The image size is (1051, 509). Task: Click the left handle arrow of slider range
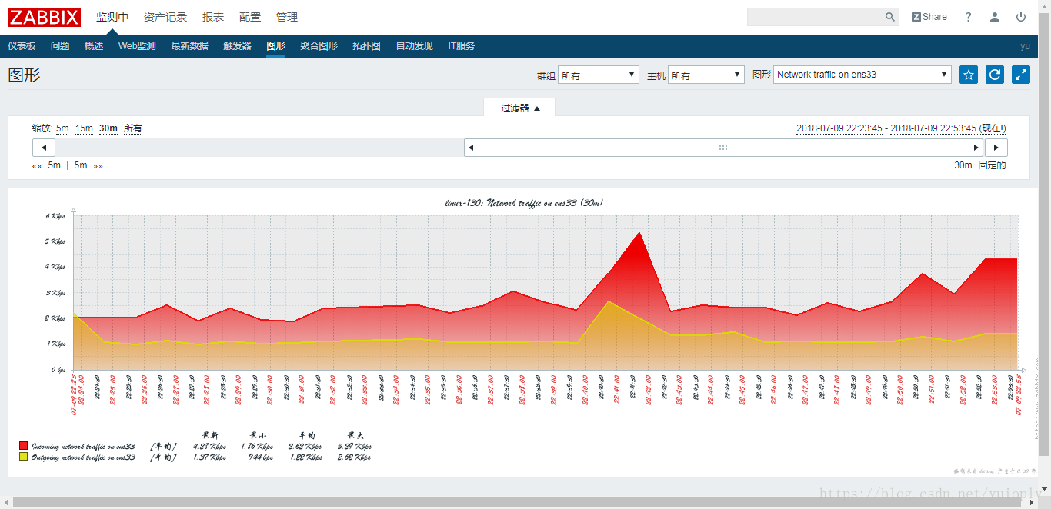[471, 148]
